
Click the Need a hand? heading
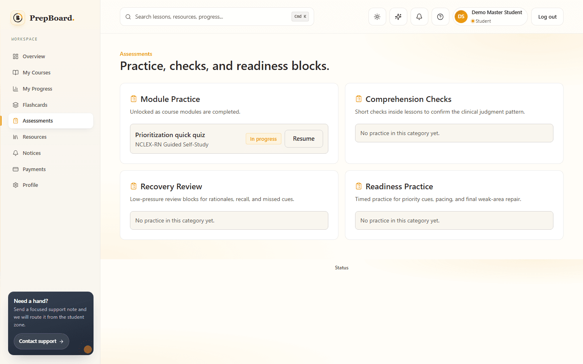(x=31, y=301)
